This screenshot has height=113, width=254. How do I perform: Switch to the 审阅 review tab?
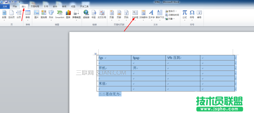click(x=64, y=7)
